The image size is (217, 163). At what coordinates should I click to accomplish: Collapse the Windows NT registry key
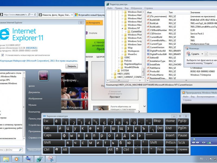point(122,28)
